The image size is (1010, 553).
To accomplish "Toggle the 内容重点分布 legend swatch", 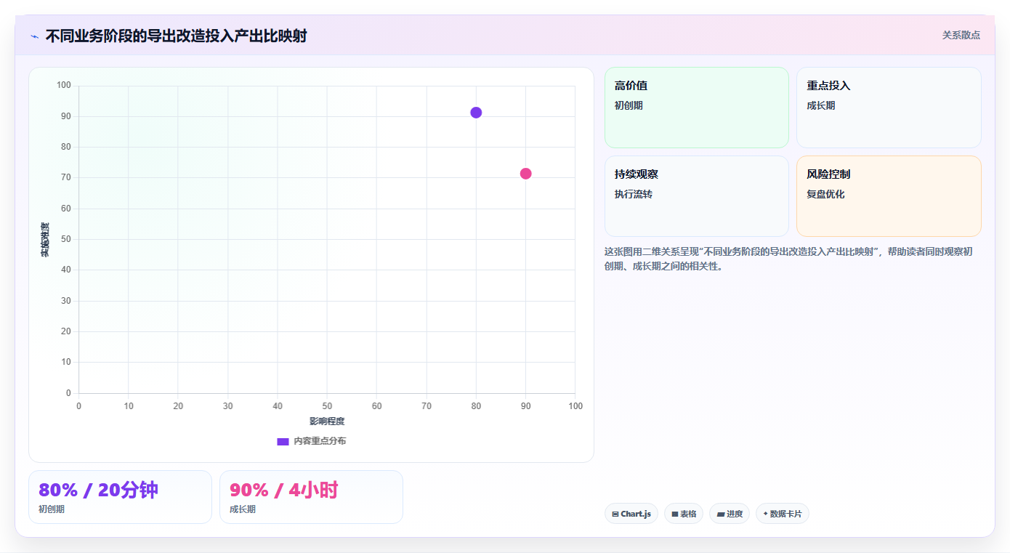I will [x=283, y=441].
